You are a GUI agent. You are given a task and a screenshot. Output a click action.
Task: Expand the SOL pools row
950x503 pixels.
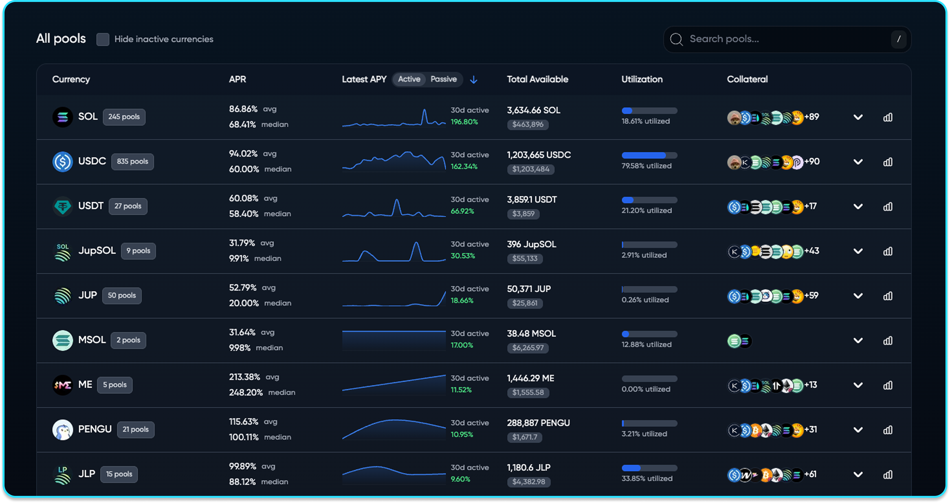coord(858,117)
